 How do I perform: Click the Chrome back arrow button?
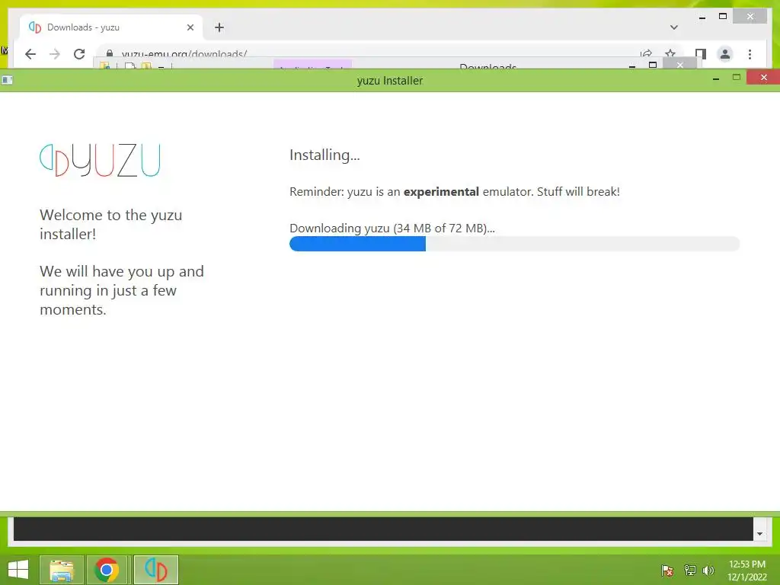[30, 54]
